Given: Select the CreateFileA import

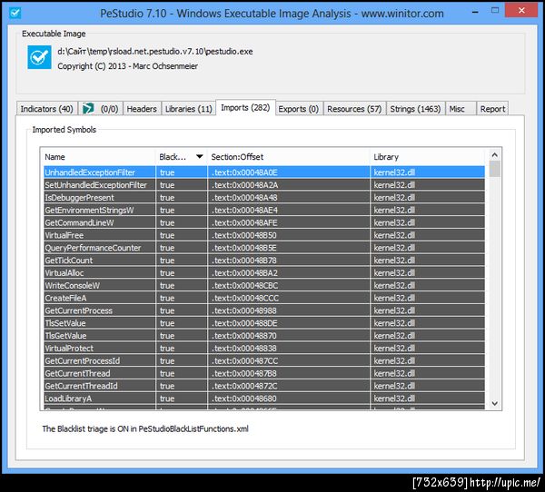Looking at the screenshot, I should [x=264, y=298].
